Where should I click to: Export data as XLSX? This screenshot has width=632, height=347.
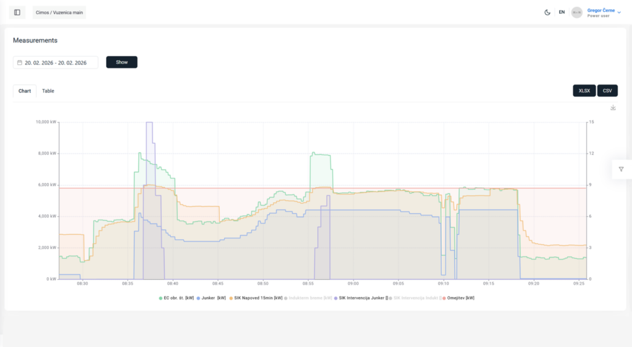(x=584, y=91)
